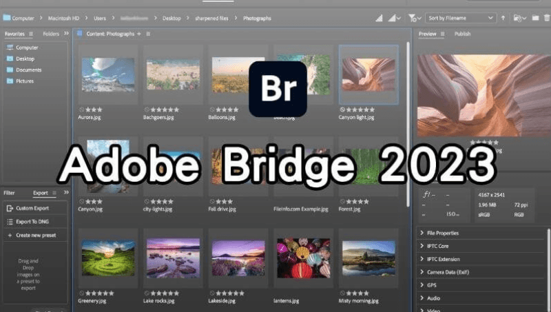Open the Favorites panel menu icon
The image size is (551, 312).
click(x=31, y=34)
